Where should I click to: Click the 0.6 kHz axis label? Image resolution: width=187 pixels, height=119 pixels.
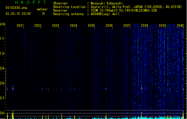[2, 113]
